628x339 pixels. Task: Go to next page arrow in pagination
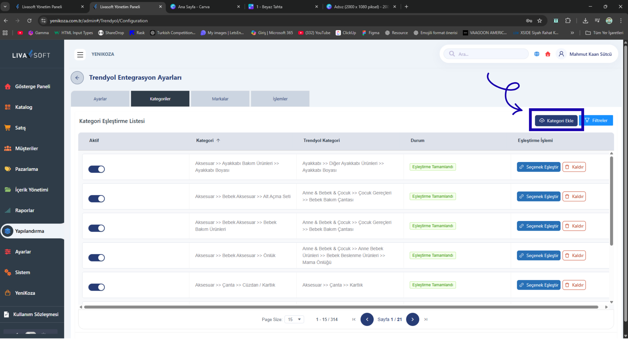point(412,319)
